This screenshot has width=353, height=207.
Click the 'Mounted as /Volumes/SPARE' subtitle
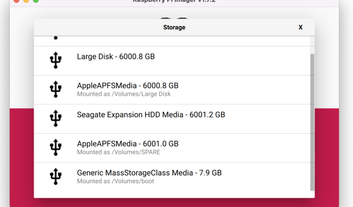118,152
